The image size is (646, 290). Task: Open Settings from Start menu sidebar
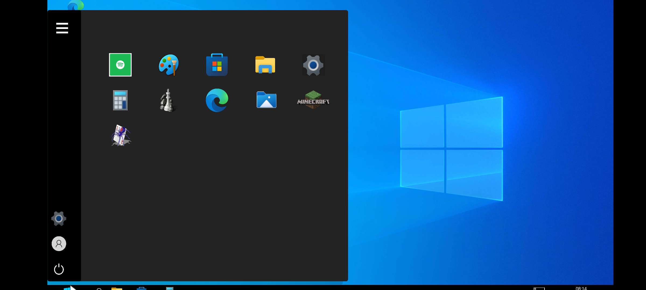[x=59, y=219]
